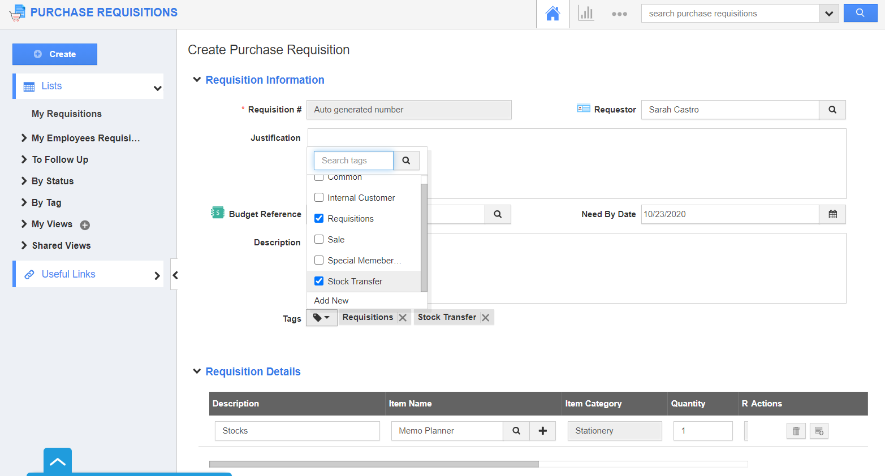Image resolution: width=885 pixels, height=476 pixels.
Task: Check the Internal Customer tag
Action: [319, 198]
